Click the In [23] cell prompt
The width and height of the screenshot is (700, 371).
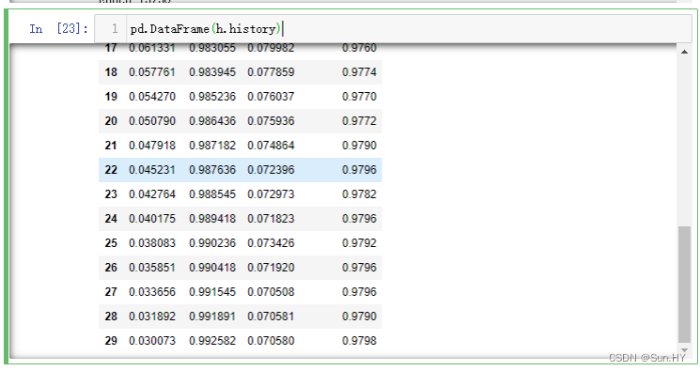click(x=58, y=29)
